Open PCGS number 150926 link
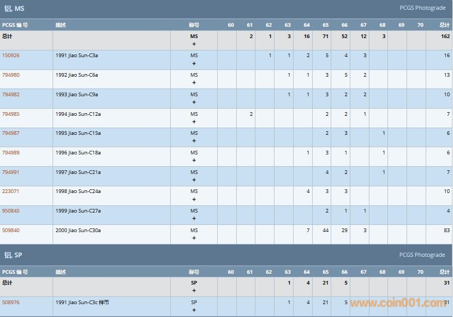 (11, 56)
